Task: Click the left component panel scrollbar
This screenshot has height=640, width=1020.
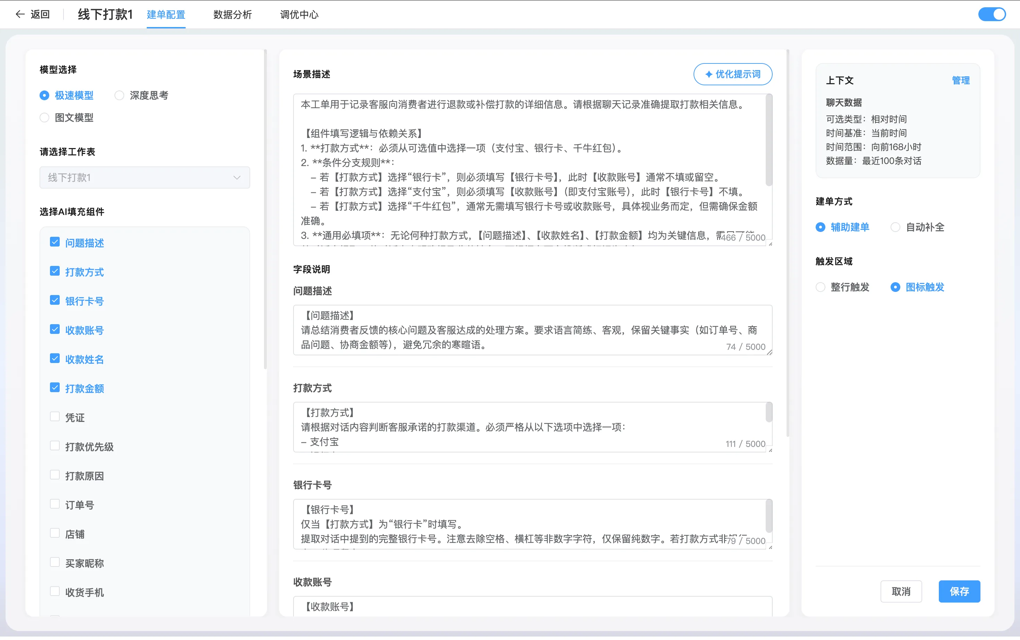Action: coord(265,210)
